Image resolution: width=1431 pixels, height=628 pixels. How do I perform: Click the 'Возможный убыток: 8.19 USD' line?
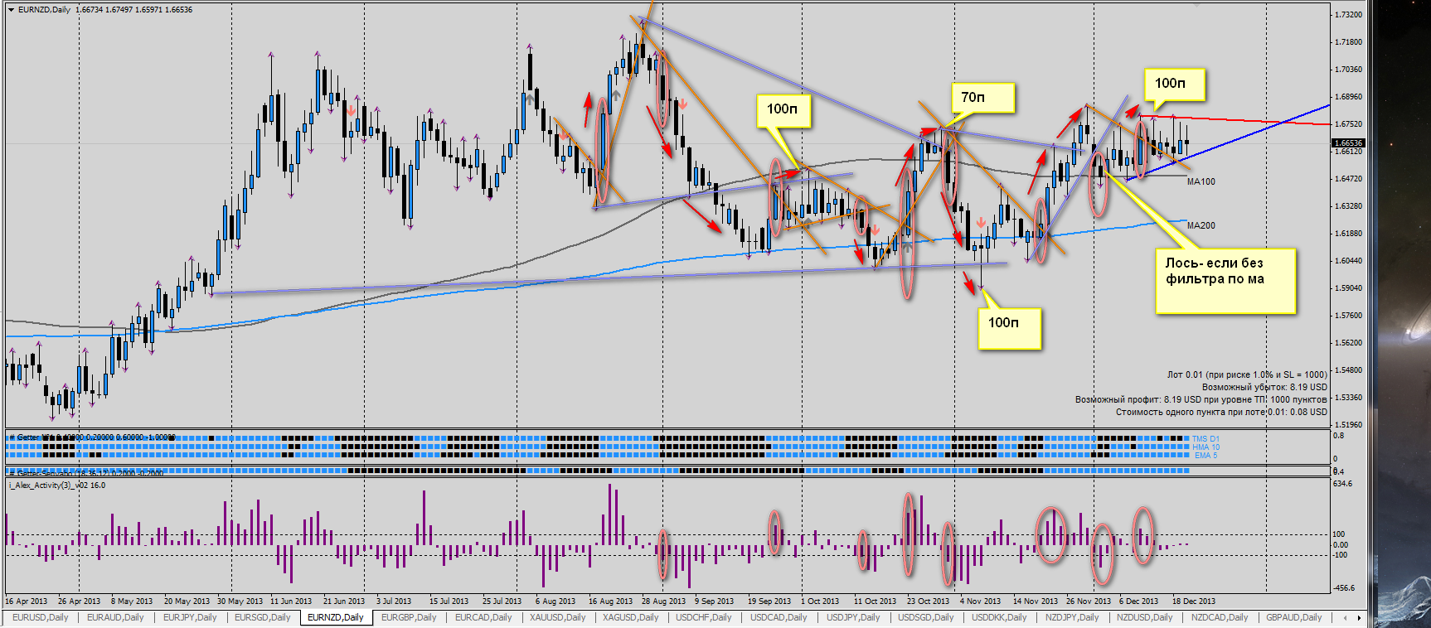1264,387
